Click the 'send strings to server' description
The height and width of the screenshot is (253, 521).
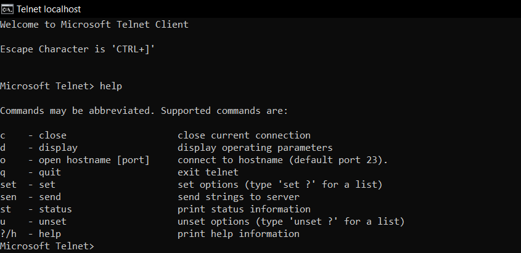coord(239,197)
